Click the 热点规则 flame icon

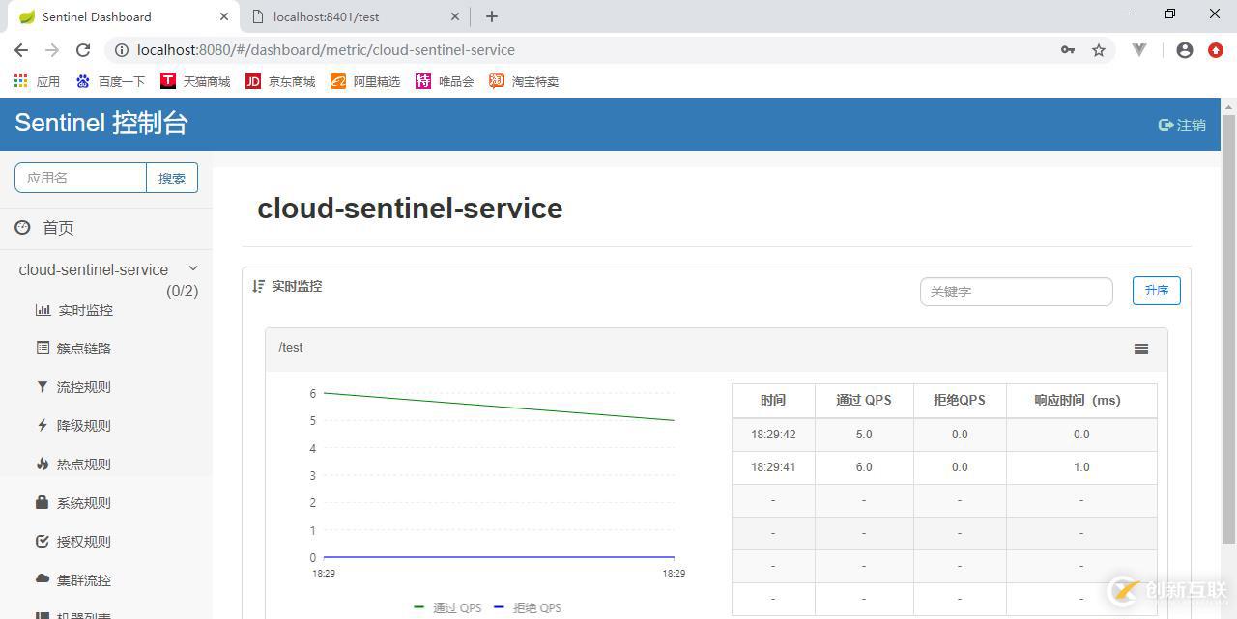tap(43, 464)
